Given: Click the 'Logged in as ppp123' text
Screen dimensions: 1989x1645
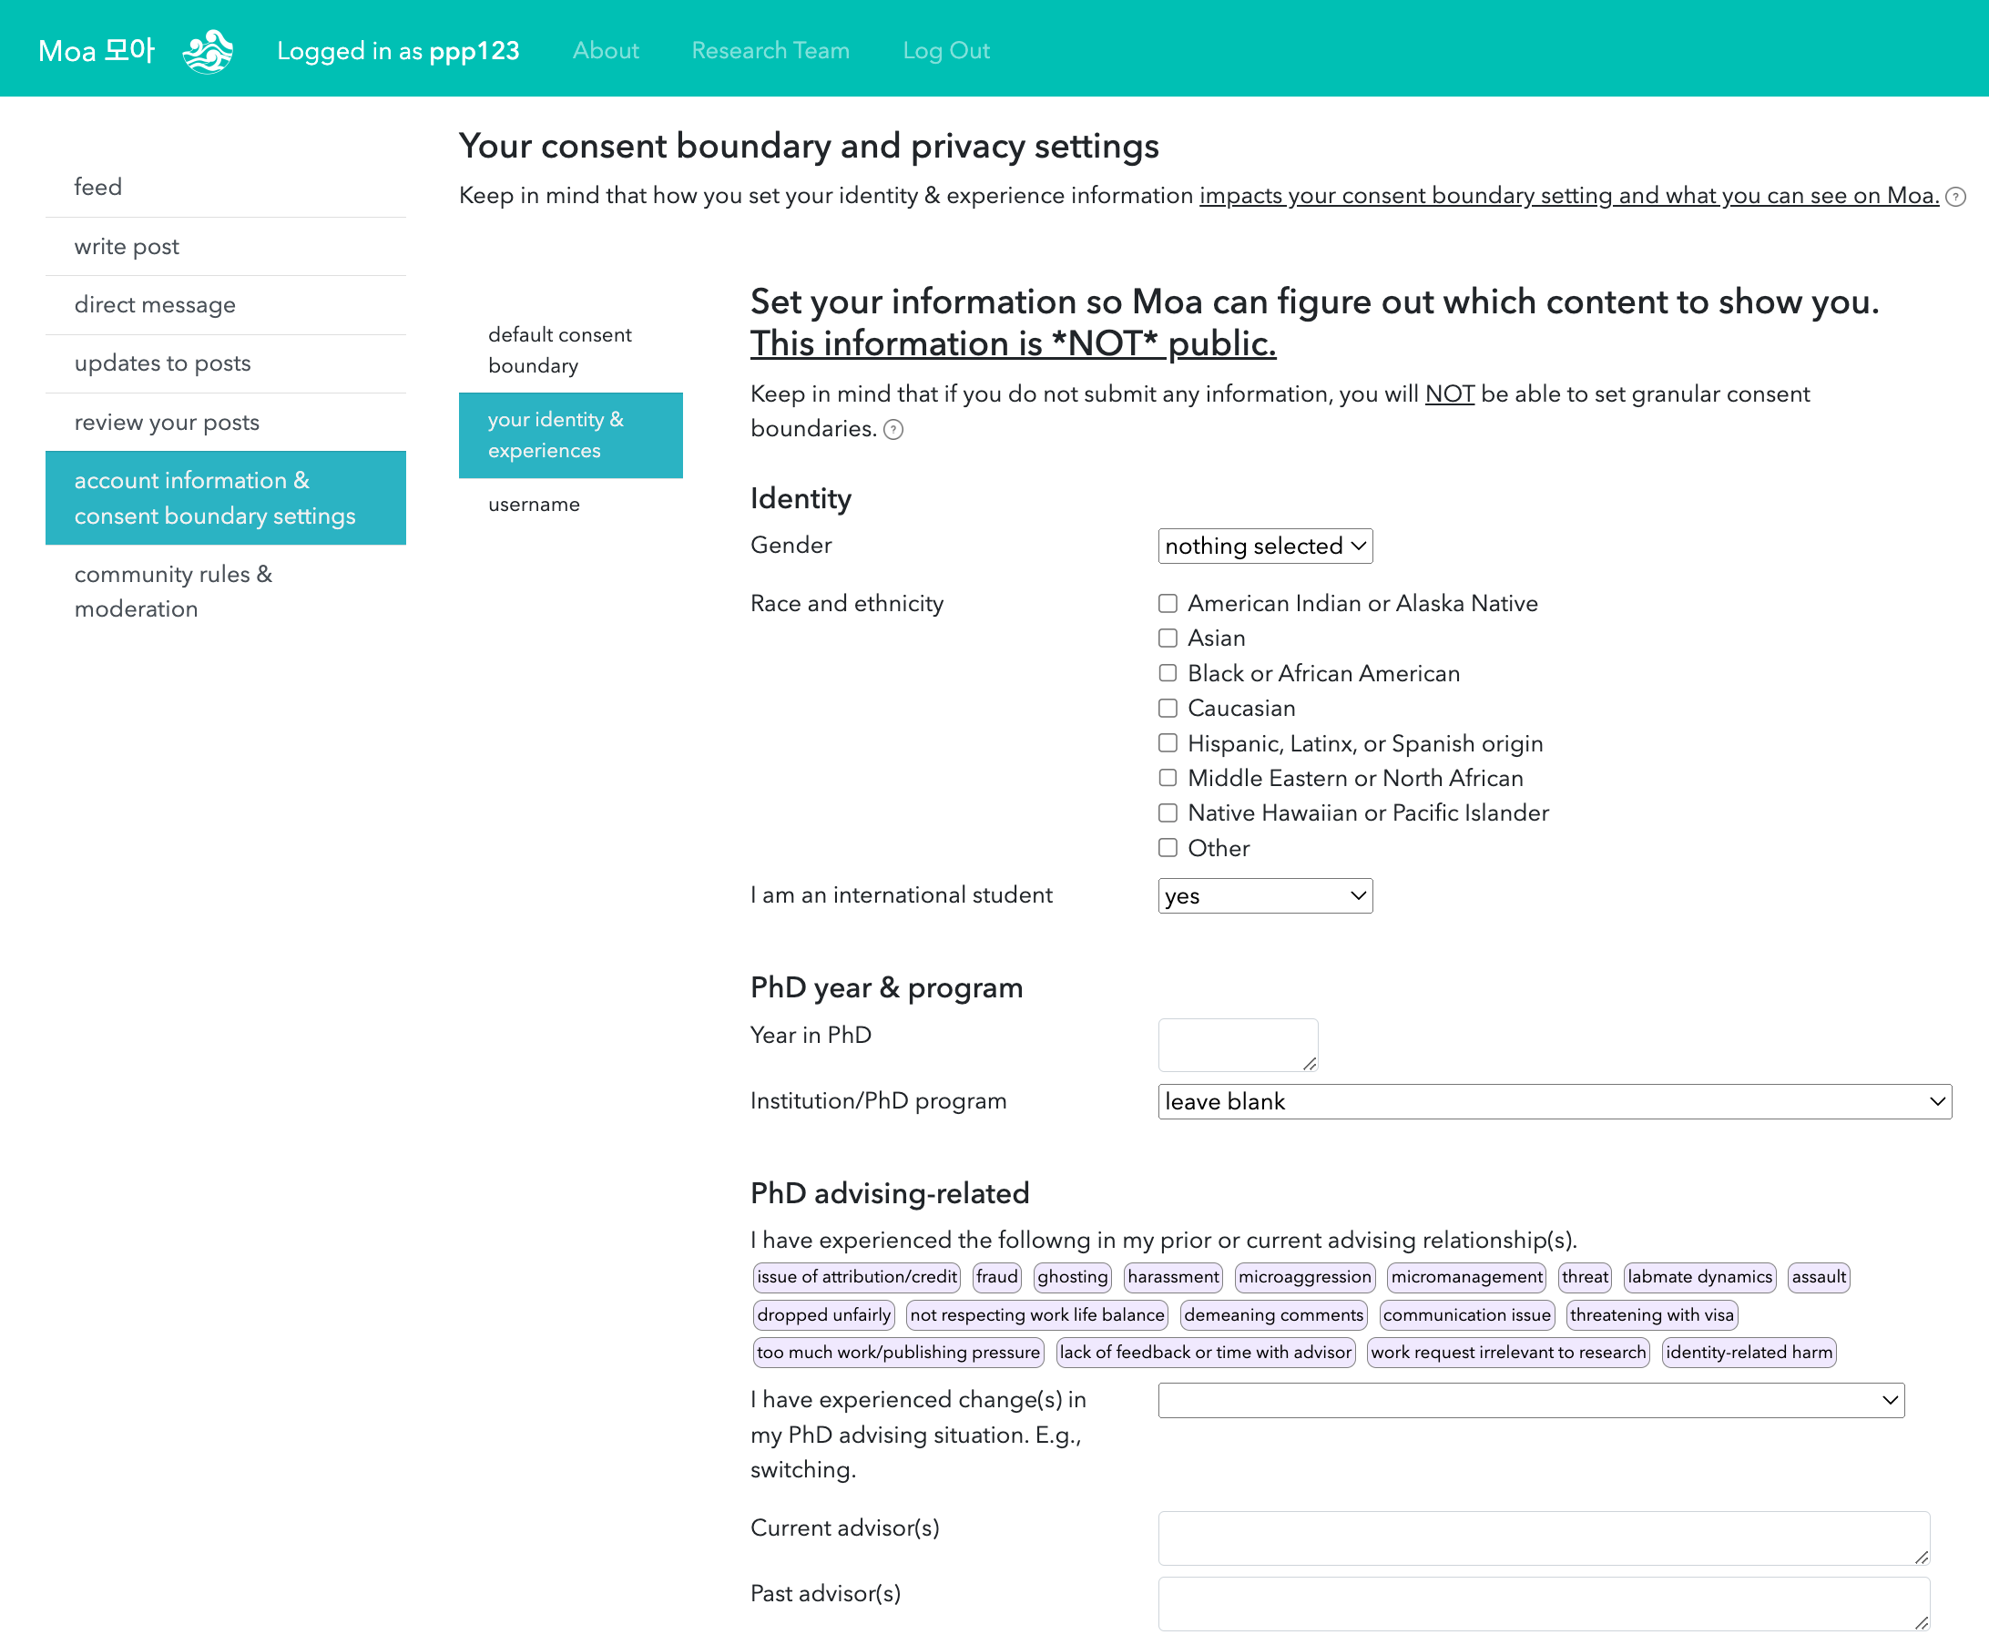Looking at the screenshot, I should (398, 51).
